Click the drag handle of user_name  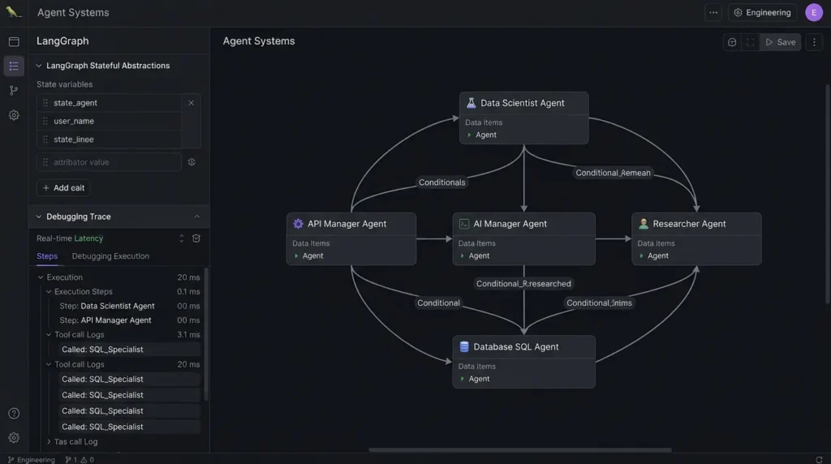click(45, 121)
